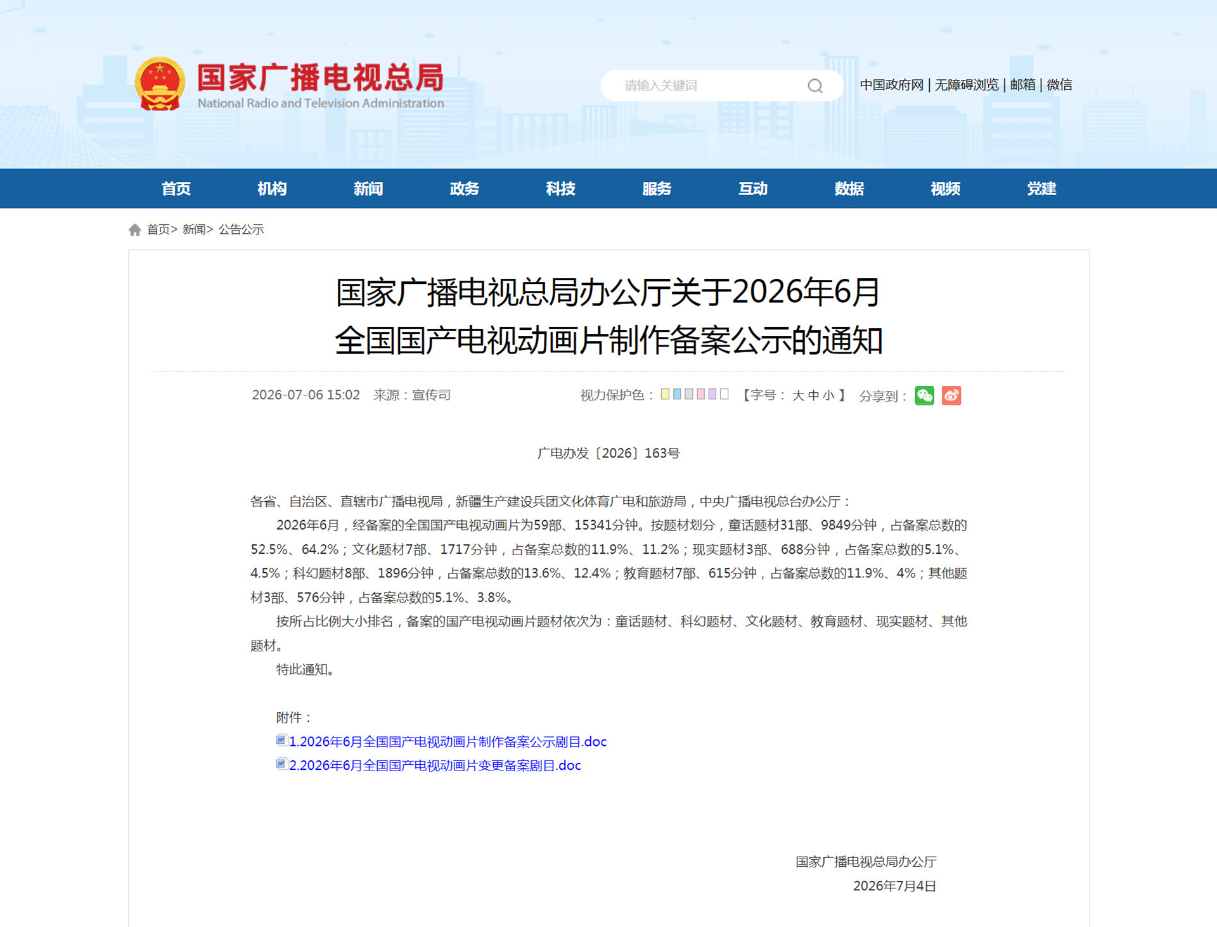Viewport: 1217px width, 927px height.
Task: Click doc icon beside 制作备案公示剧目 attachment
Action: 281,740
